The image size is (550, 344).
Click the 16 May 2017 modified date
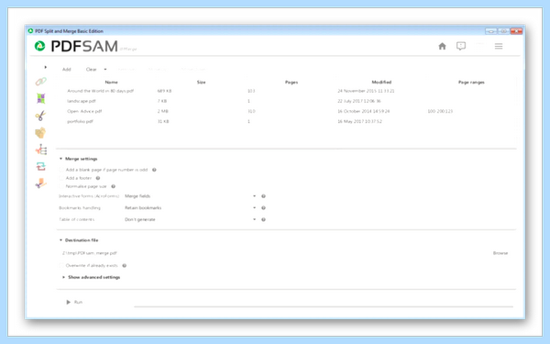(359, 121)
